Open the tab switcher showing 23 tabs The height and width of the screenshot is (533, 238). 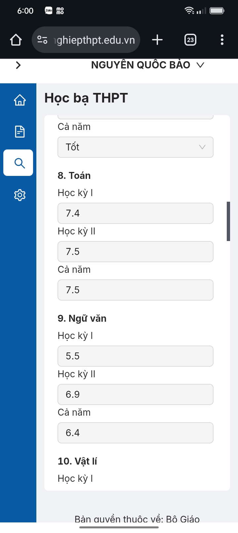tap(190, 40)
